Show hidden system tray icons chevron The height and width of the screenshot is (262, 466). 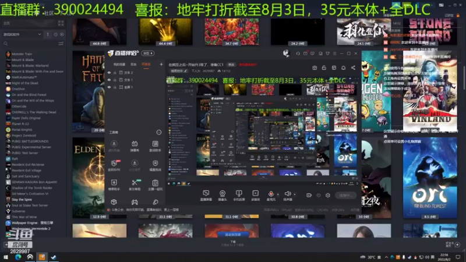(386, 257)
